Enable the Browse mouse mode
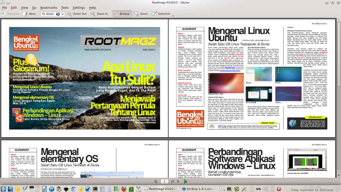 coord(122,14)
